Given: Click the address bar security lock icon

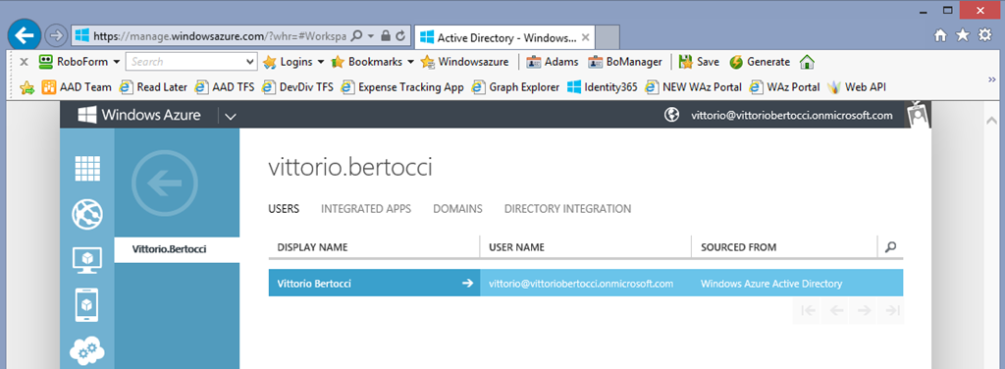Looking at the screenshot, I should point(386,36).
